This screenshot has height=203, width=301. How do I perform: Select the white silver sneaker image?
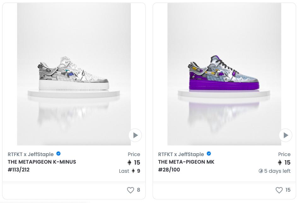74,74
